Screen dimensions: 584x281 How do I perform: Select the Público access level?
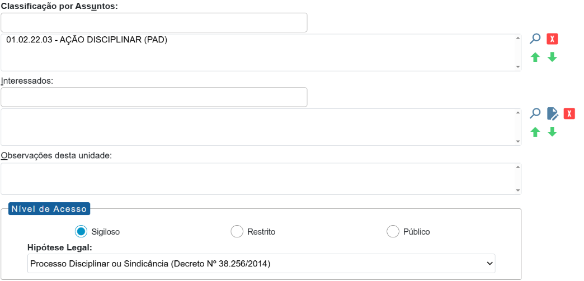pyautogui.click(x=393, y=231)
